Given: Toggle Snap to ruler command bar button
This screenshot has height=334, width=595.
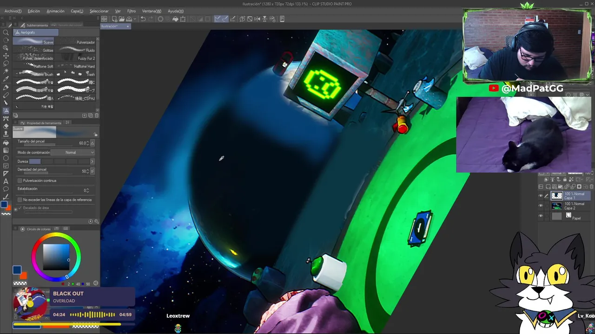Looking at the screenshot, I should pyautogui.click(x=218, y=19).
